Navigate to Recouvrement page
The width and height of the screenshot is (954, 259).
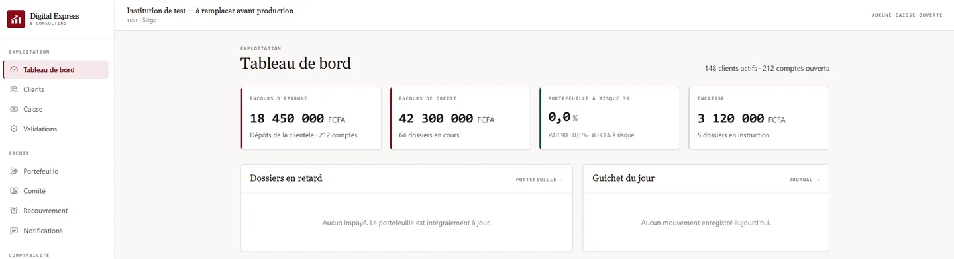56,211
